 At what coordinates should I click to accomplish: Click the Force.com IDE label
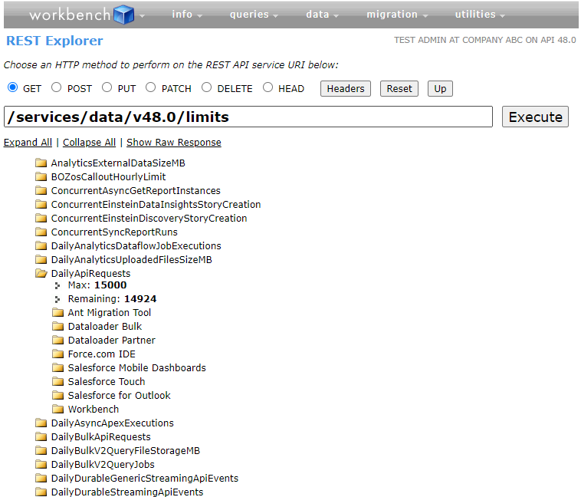(101, 354)
